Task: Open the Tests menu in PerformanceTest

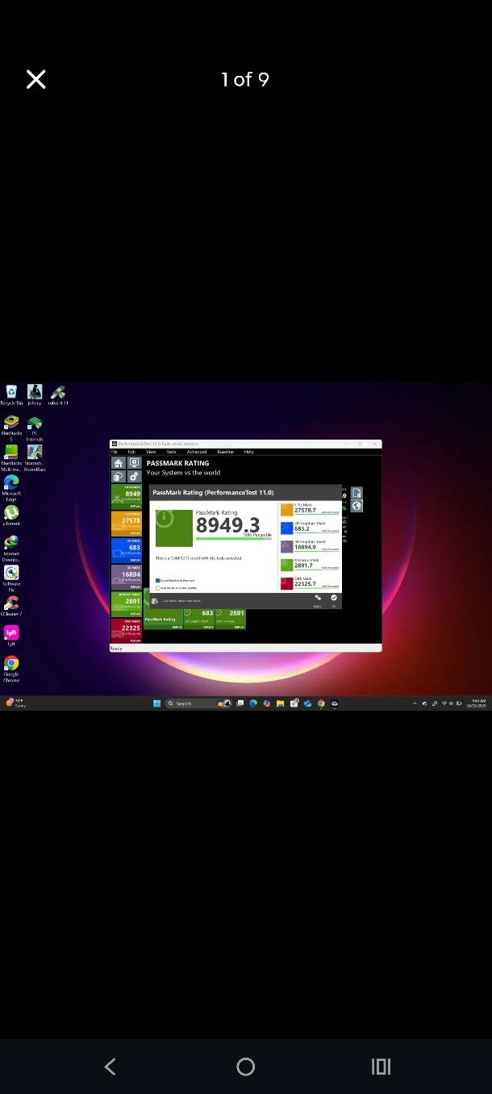Action: (171, 452)
